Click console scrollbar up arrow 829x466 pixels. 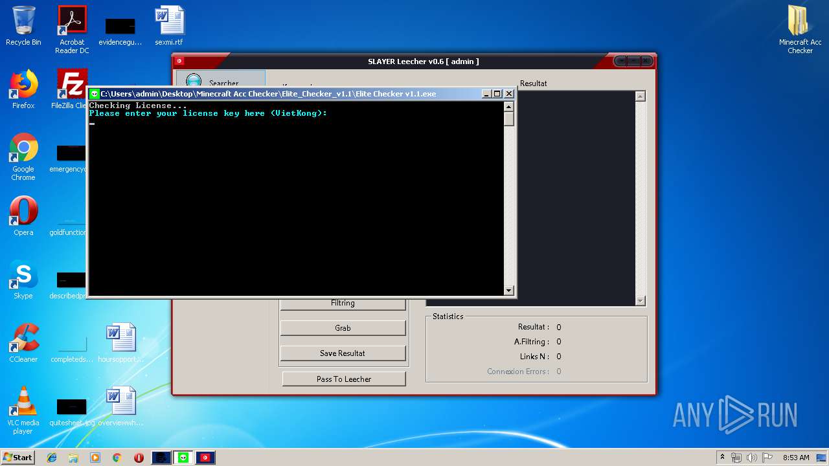click(509, 107)
